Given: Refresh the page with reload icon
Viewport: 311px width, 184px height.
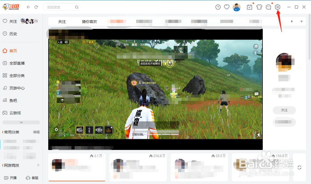Looking at the screenshot, I should coord(36,7).
